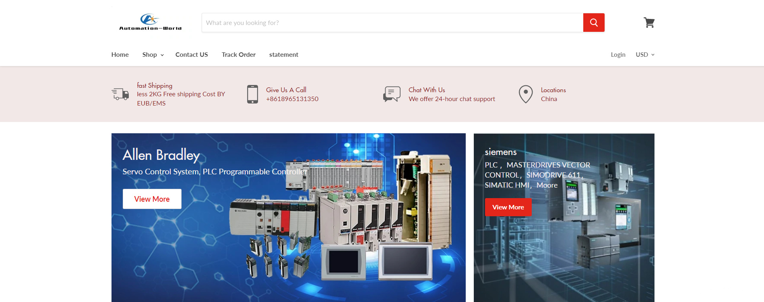Click 'We offer 24-hour chat support' text

[x=452, y=99]
